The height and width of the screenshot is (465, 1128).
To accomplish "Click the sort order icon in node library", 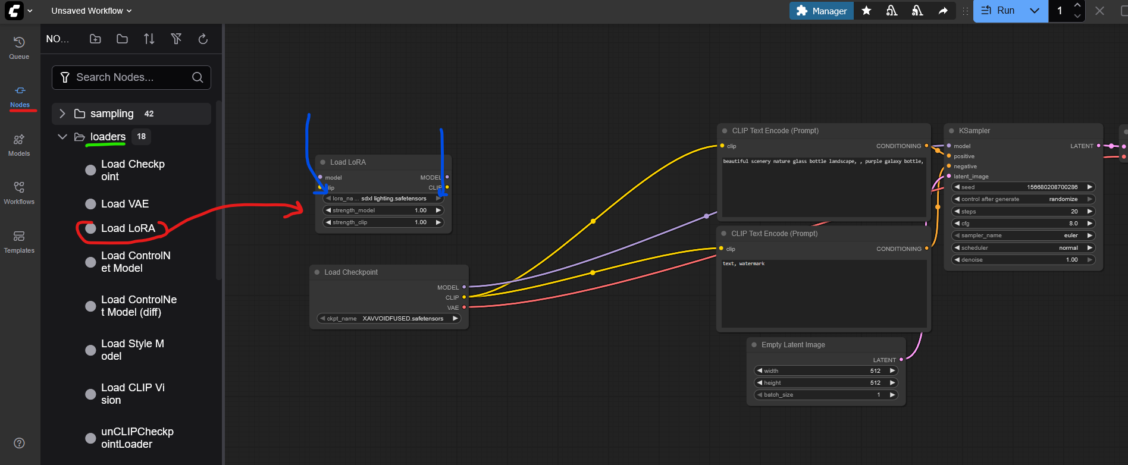I will (x=149, y=39).
